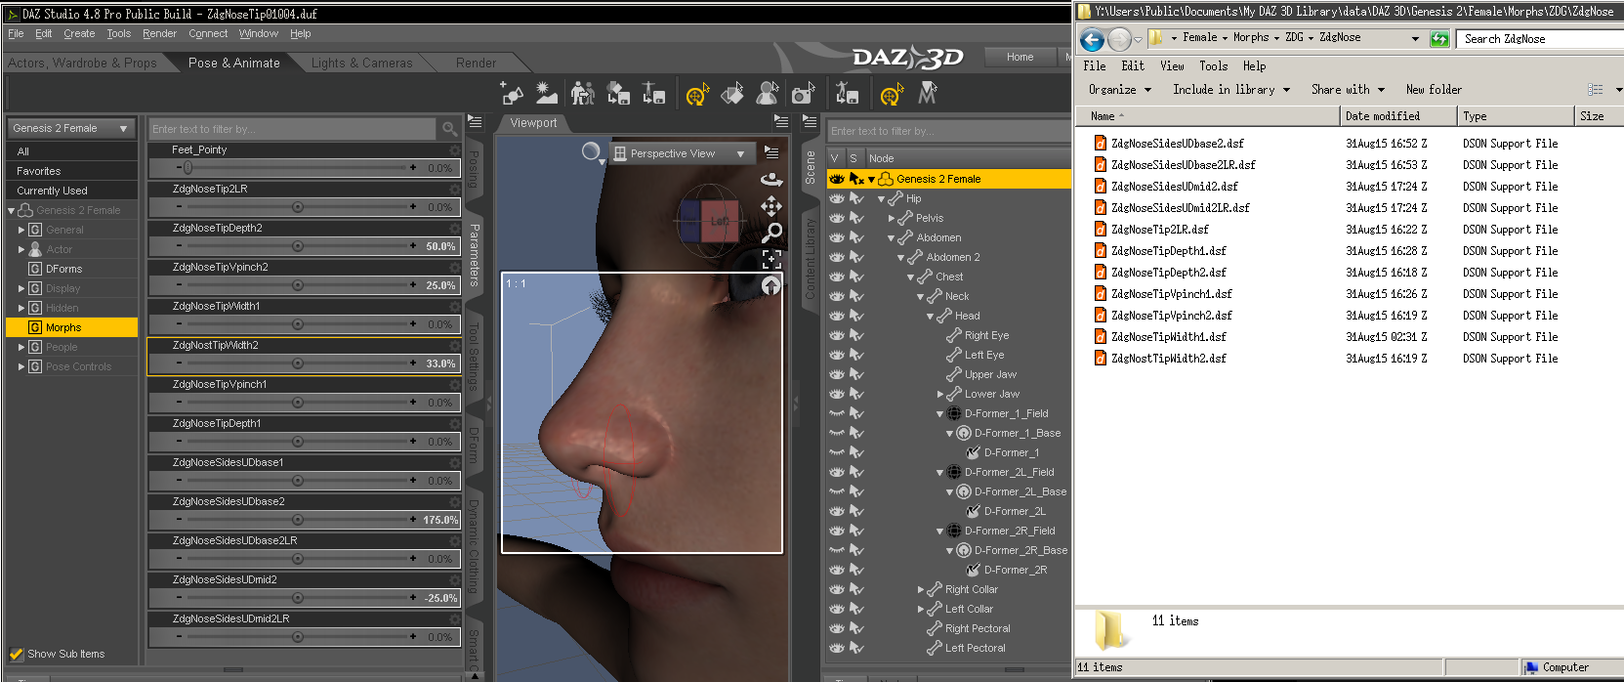Switch to the Actors, Wardrobe & Props tab

coord(82,63)
